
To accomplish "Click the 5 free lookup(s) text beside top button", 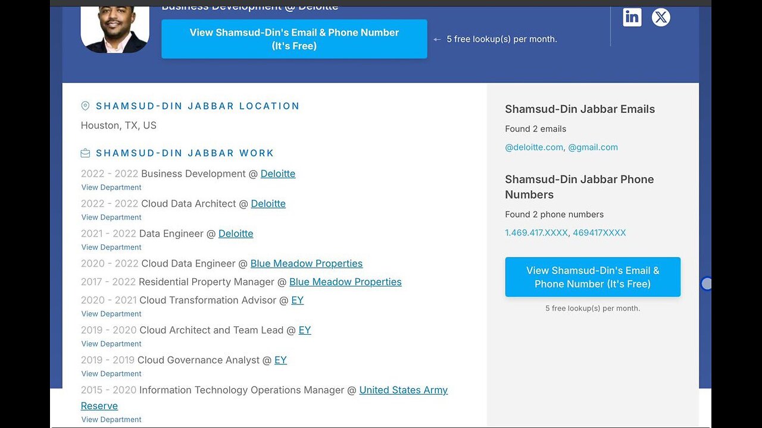I will [x=502, y=39].
